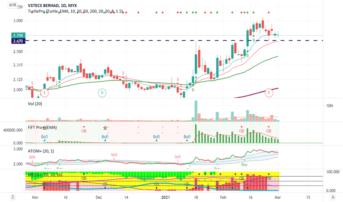The image size is (343, 202).
Task: Click the 2.315 price axis label
Action: (18, 65)
